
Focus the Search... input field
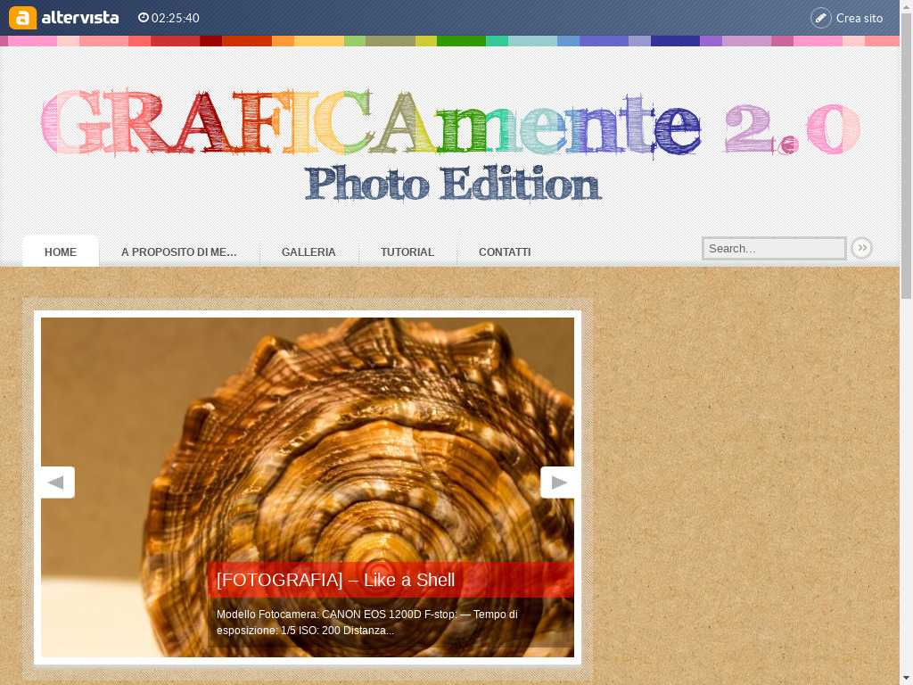(774, 248)
